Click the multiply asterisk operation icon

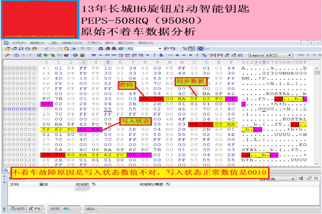(x=191, y=55)
